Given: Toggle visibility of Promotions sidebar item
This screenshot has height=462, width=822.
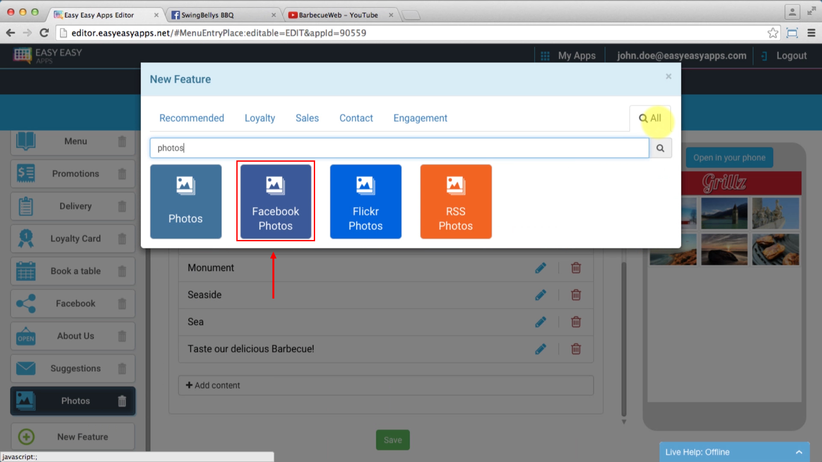Looking at the screenshot, I should (122, 173).
